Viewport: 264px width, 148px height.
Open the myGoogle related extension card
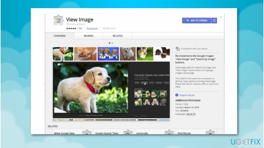click(155, 132)
